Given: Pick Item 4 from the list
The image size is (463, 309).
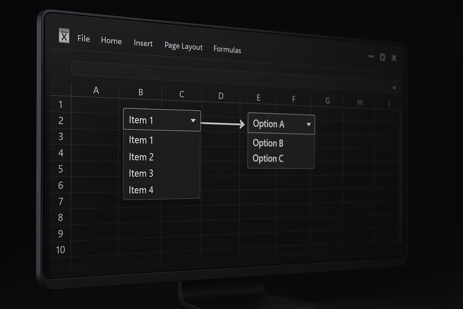Looking at the screenshot, I should click(141, 190).
